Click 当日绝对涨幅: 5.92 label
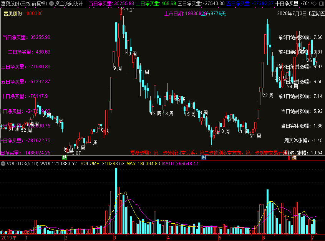This screenshot has height=241, width=325. (302, 111)
